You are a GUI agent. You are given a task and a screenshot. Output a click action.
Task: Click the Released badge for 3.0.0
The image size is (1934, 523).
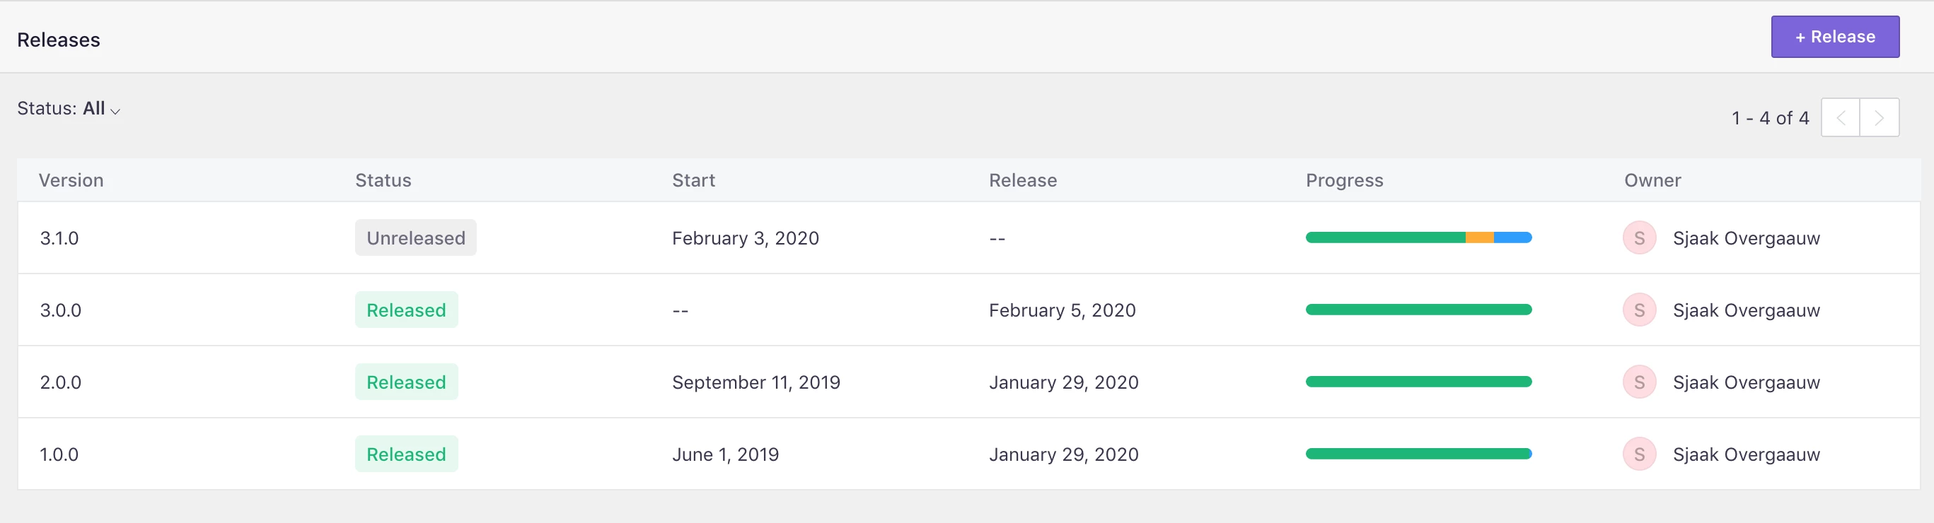(406, 310)
